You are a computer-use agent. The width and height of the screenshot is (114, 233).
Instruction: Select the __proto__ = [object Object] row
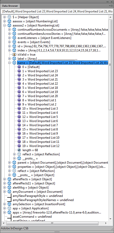(36, 175)
